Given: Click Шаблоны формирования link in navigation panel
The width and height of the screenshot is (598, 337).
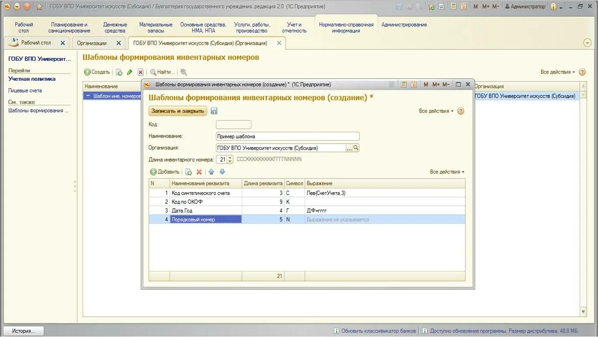Looking at the screenshot, I should click(x=38, y=110).
